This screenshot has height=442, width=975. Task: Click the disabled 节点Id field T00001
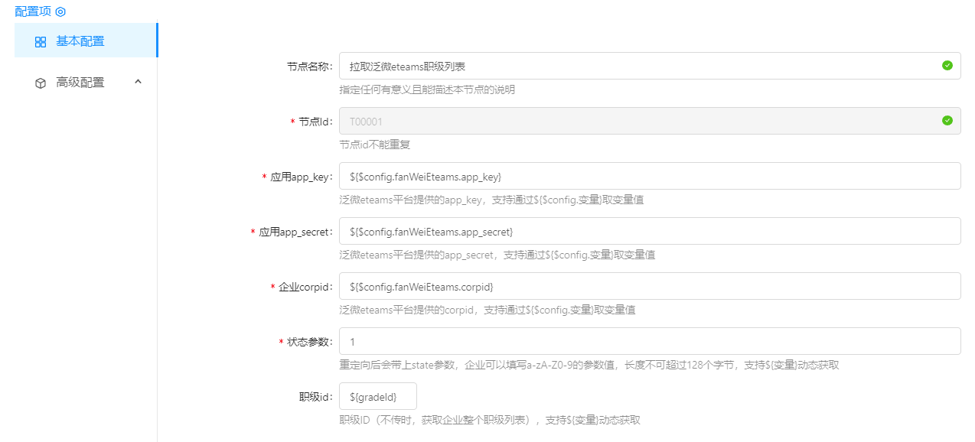(635, 122)
